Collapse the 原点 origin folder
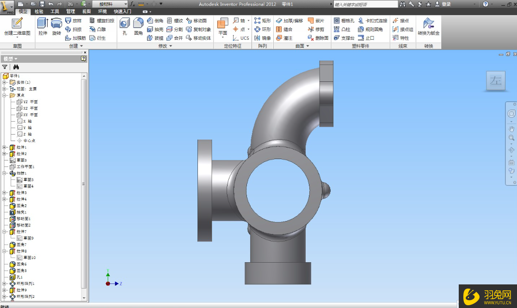 pos(5,95)
